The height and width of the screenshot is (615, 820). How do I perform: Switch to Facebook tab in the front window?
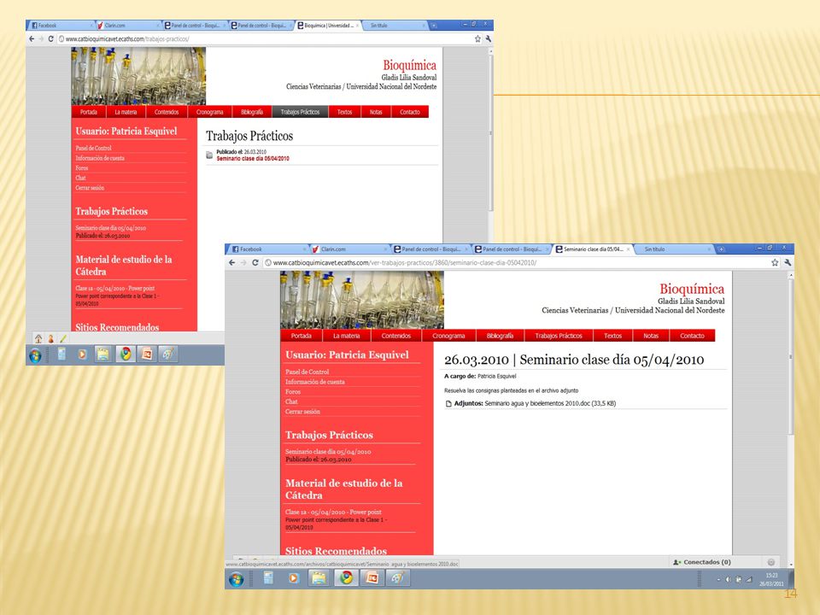[x=267, y=249]
